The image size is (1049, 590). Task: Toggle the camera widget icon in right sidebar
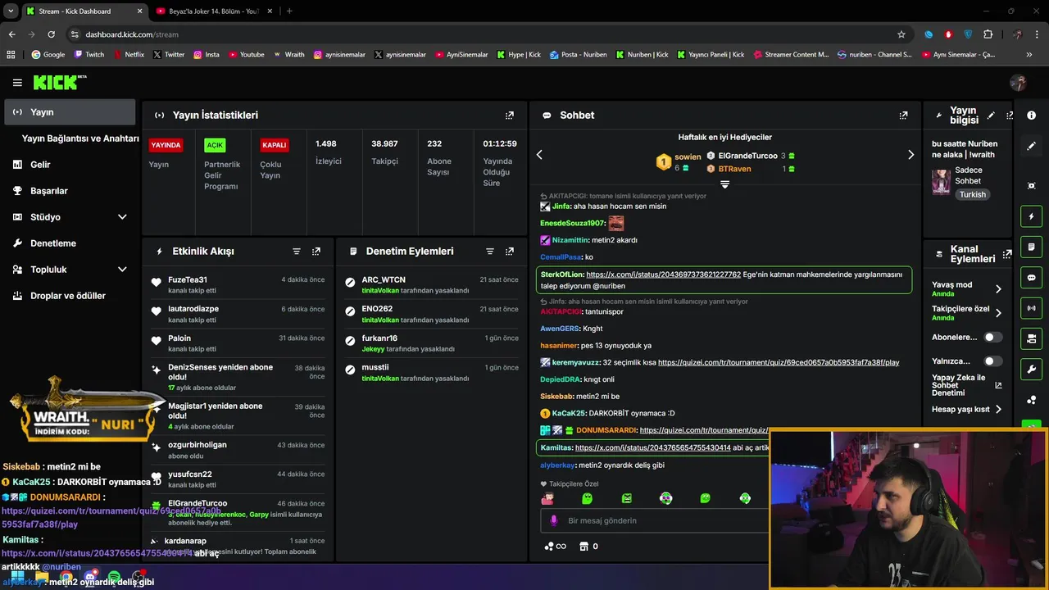[1032, 338]
